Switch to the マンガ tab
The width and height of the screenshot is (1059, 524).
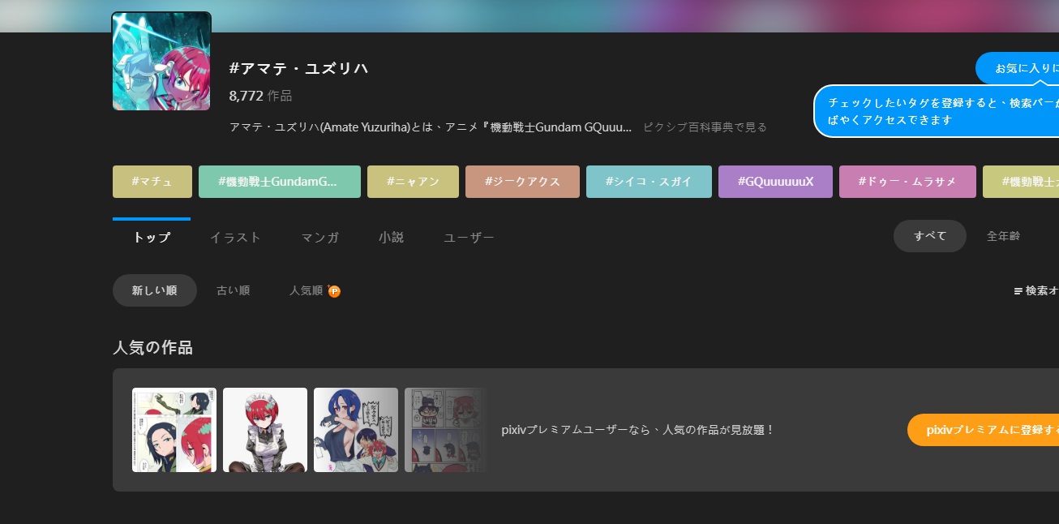tap(319, 237)
